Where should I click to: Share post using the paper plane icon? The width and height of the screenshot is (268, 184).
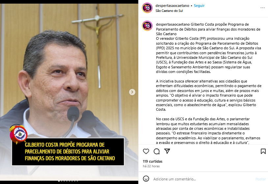167,151
